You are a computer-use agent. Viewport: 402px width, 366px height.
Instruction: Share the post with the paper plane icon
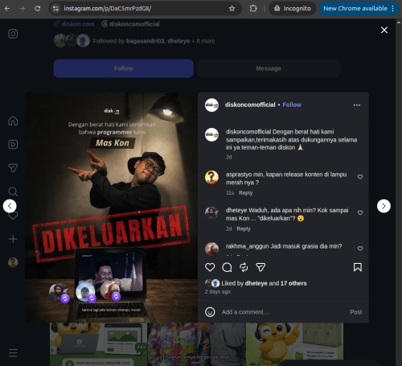[260, 267]
